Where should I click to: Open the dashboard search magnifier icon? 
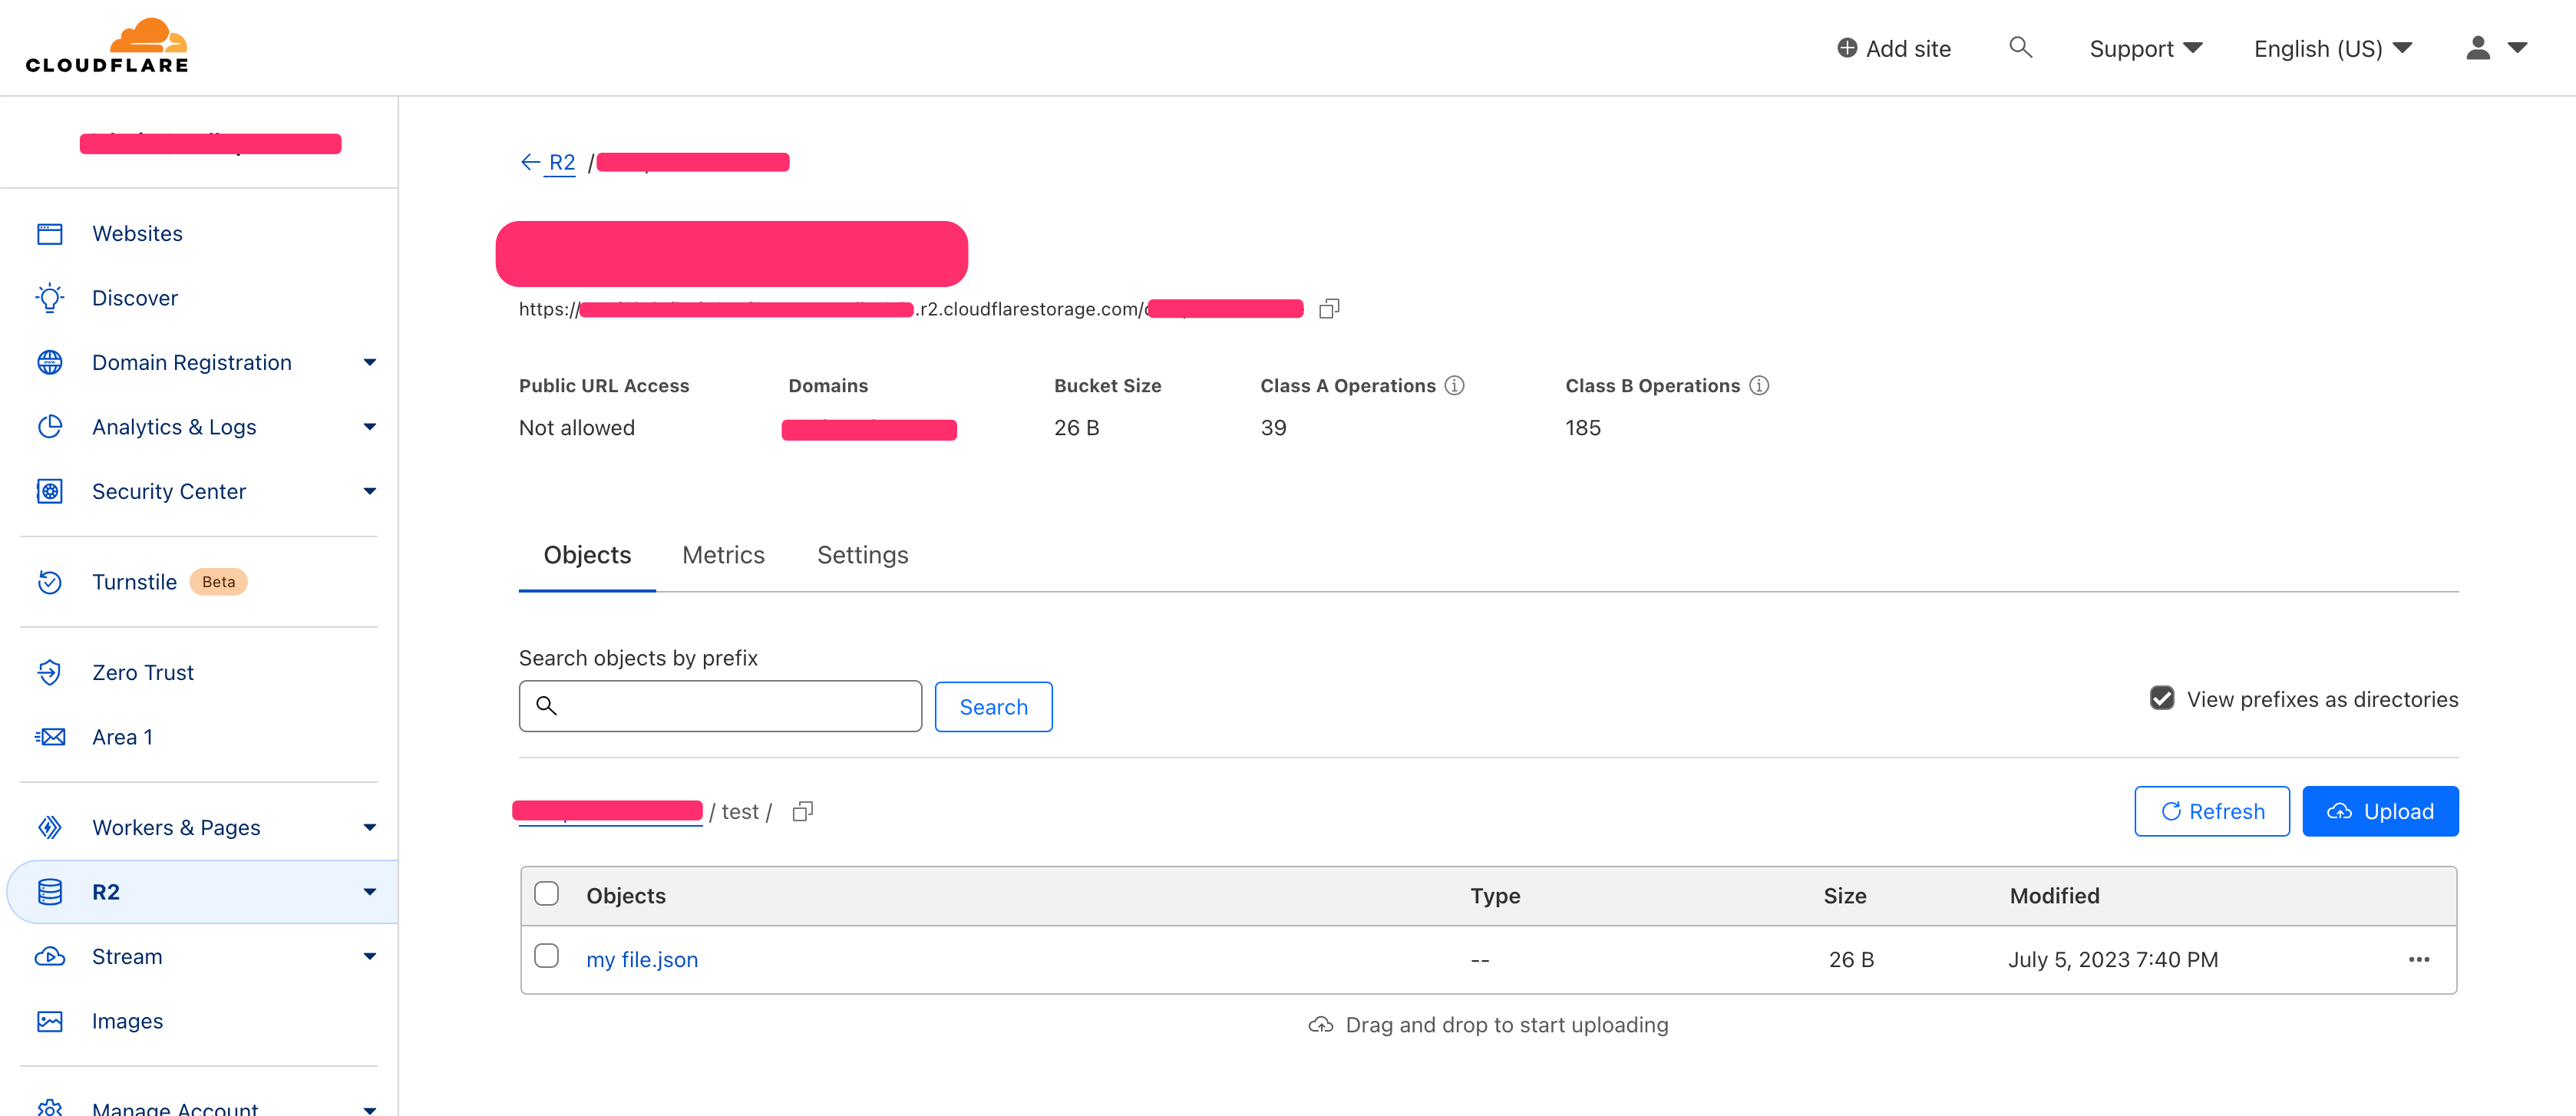tap(2020, 47)
